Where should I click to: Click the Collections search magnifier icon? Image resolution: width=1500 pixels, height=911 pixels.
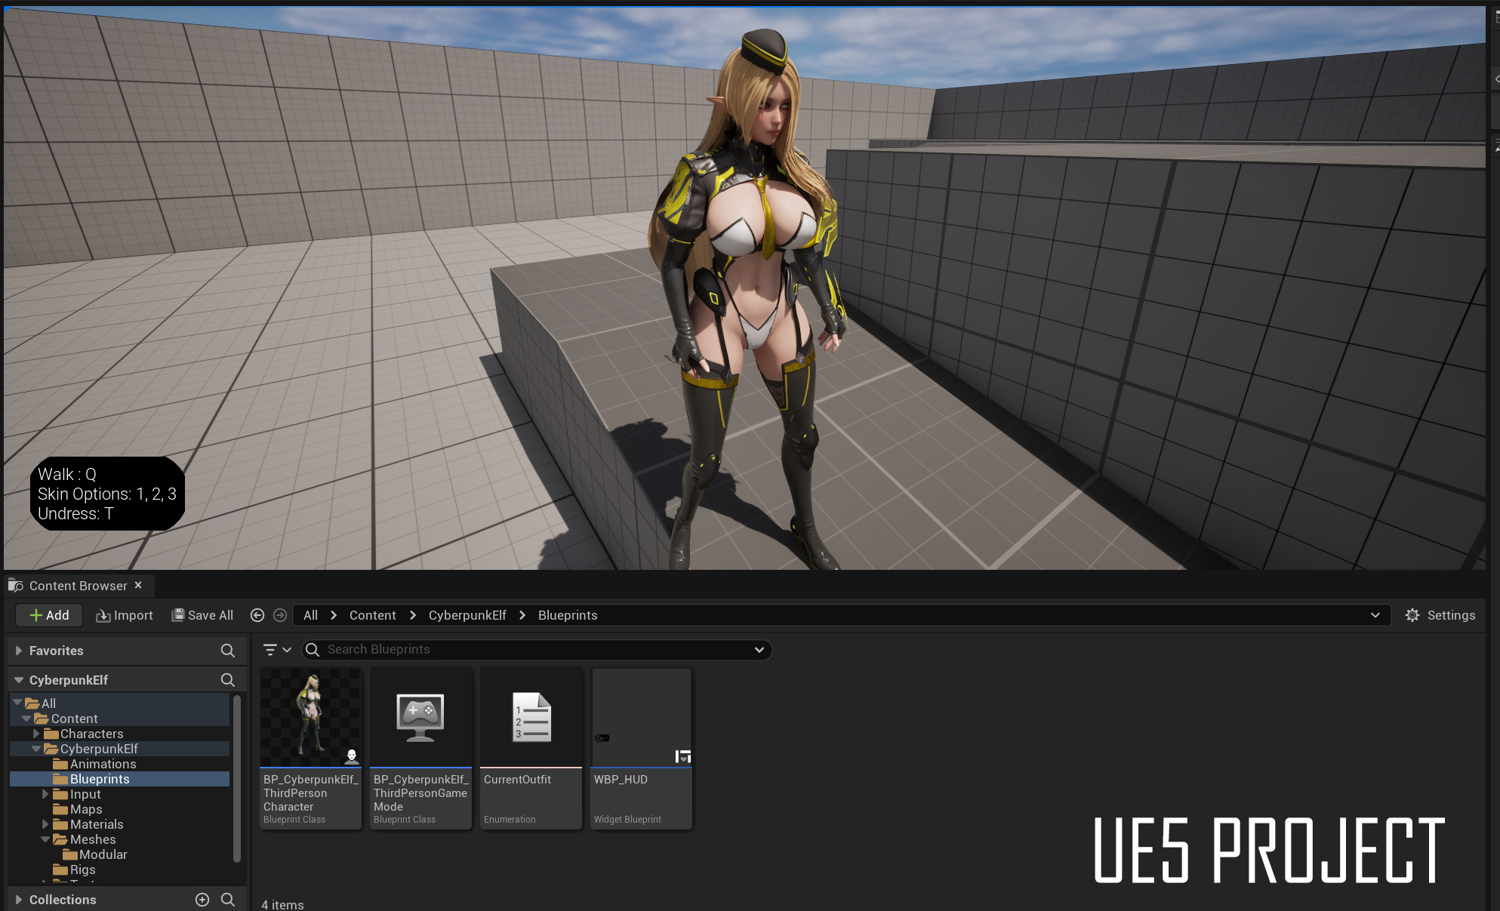coord(228,900)
